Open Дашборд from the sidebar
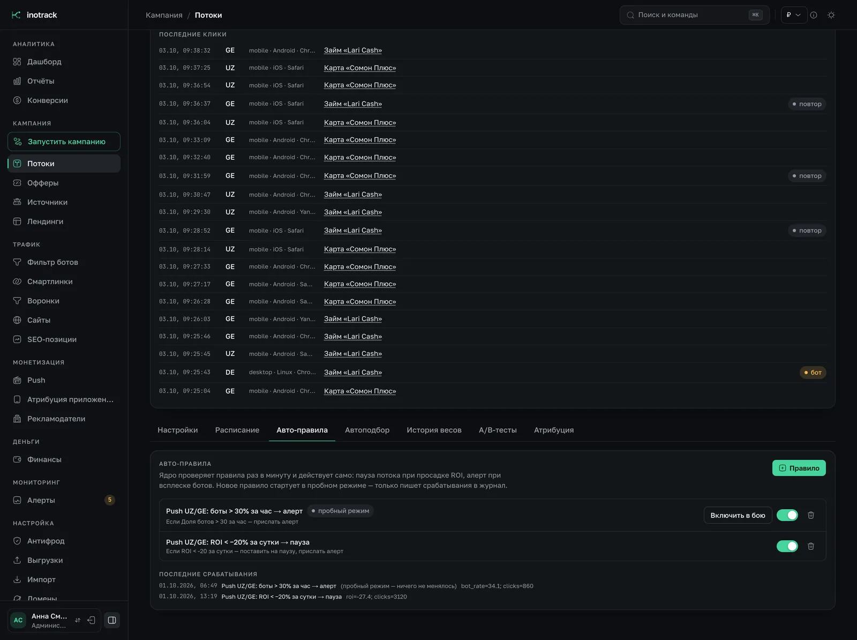Screen dimensions: 857x640 click(64, 62)
